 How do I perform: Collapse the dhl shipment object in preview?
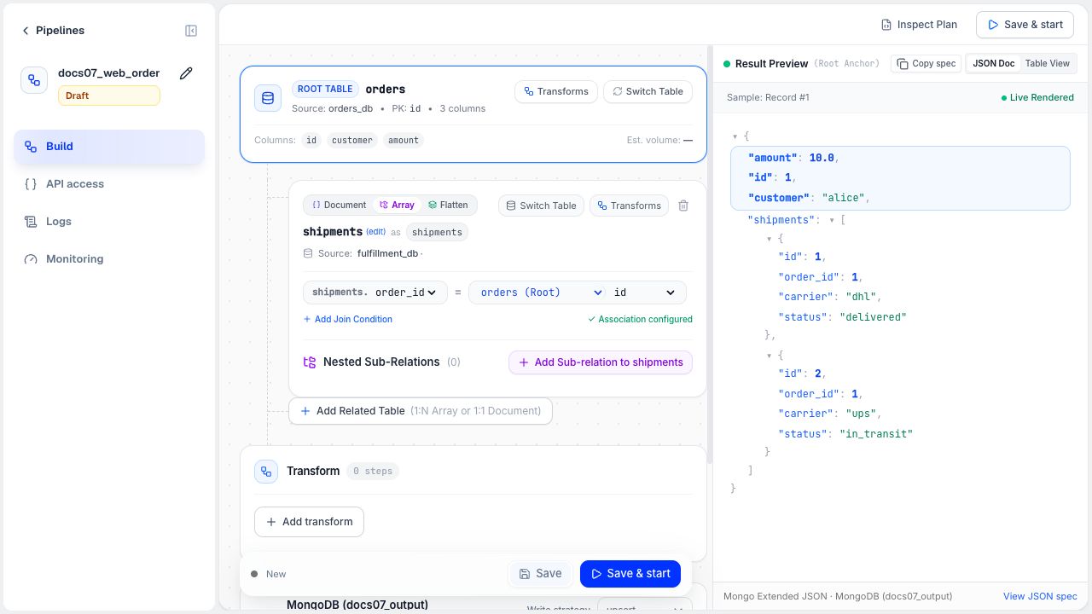[770, 239]
